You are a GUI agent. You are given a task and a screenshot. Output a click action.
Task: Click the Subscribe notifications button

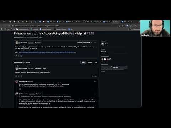tap(114, 67)
